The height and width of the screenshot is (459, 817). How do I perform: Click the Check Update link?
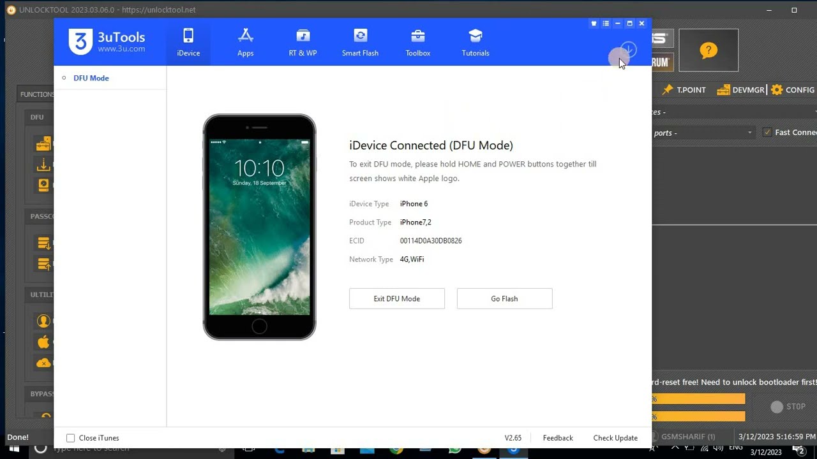point(615,438)
